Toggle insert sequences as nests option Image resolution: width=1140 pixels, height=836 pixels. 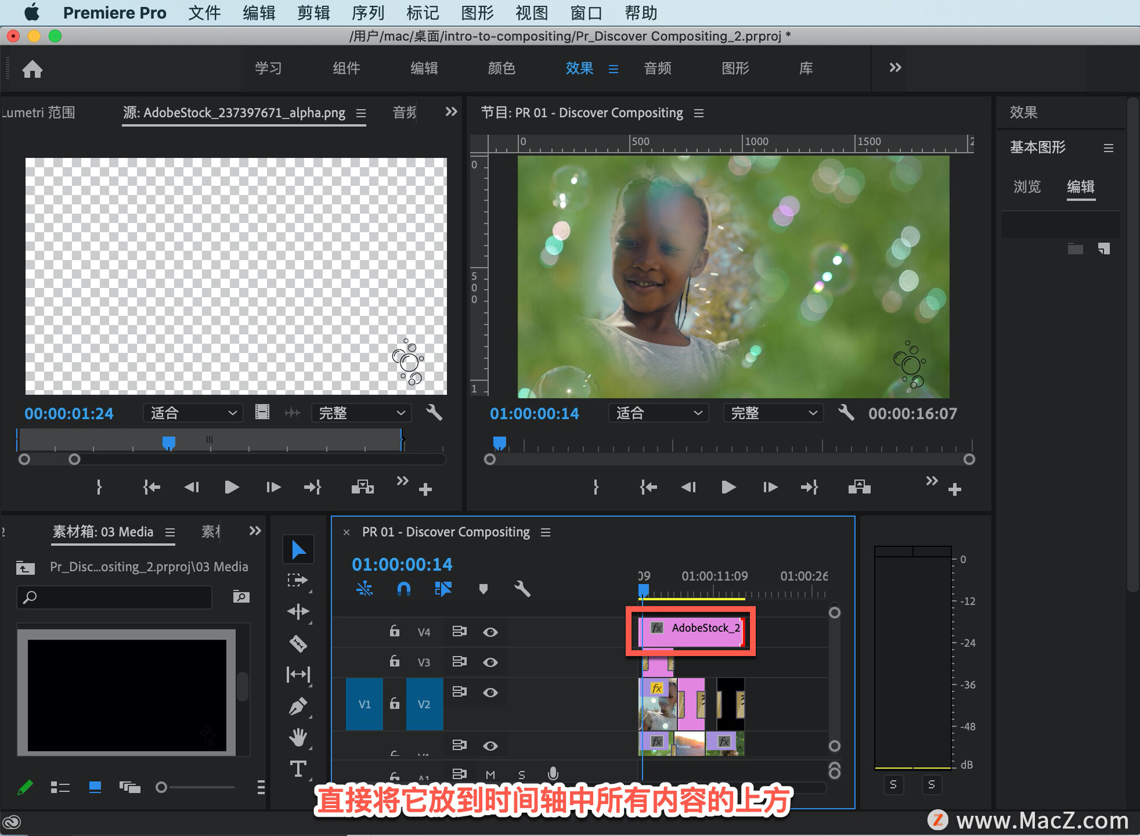coord(364,589)
